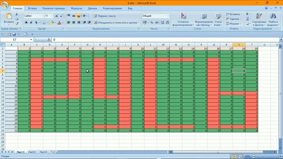283x159 pixels.
Task: Click Формат cells button
Action: coord(233,23)
